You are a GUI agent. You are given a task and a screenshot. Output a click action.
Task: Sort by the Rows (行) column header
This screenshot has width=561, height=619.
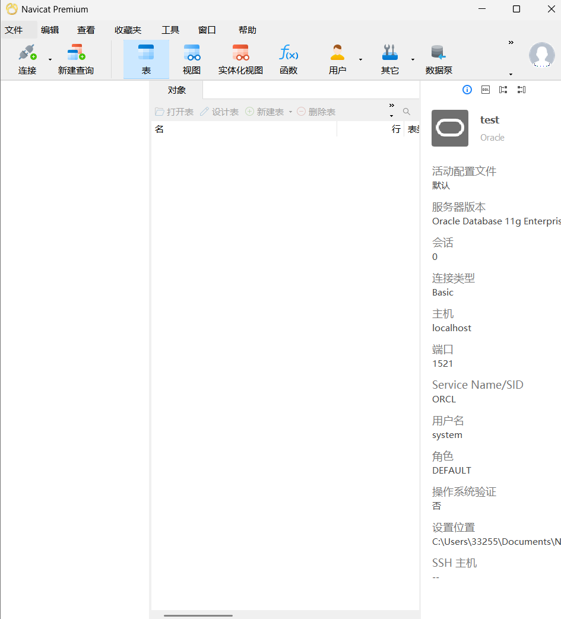[370, 129]
